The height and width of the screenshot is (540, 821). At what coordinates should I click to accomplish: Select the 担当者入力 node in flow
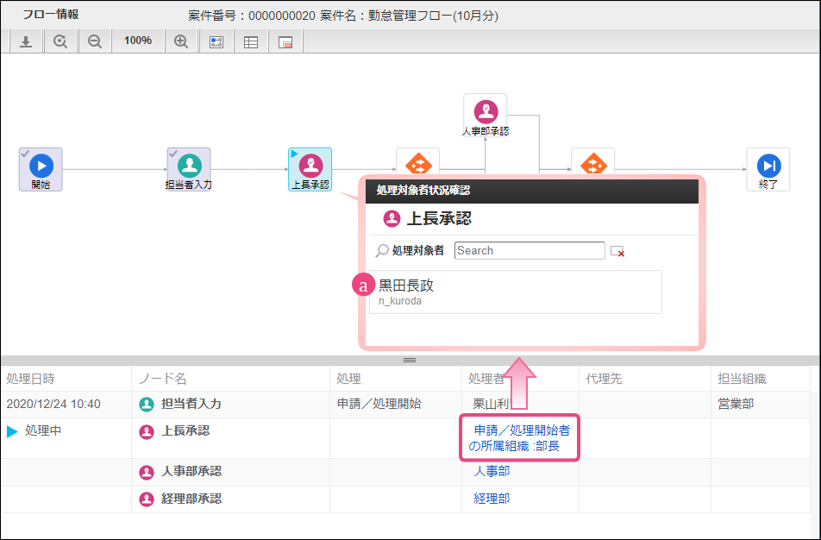coord(189,169)
